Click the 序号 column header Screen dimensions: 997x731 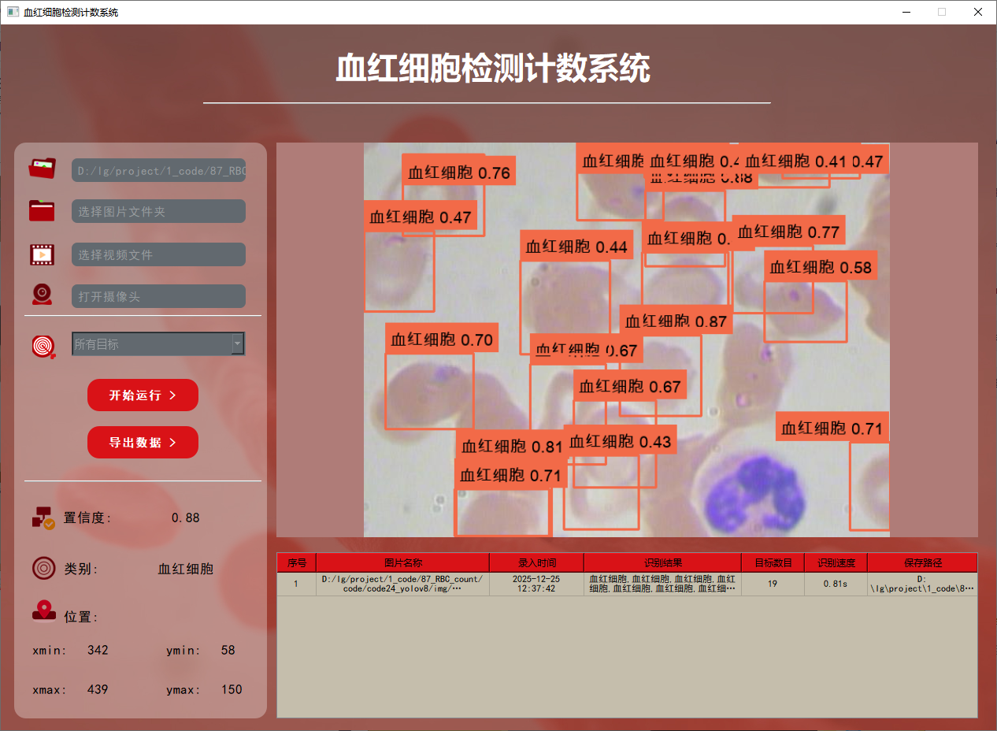[x=296, y=562]
